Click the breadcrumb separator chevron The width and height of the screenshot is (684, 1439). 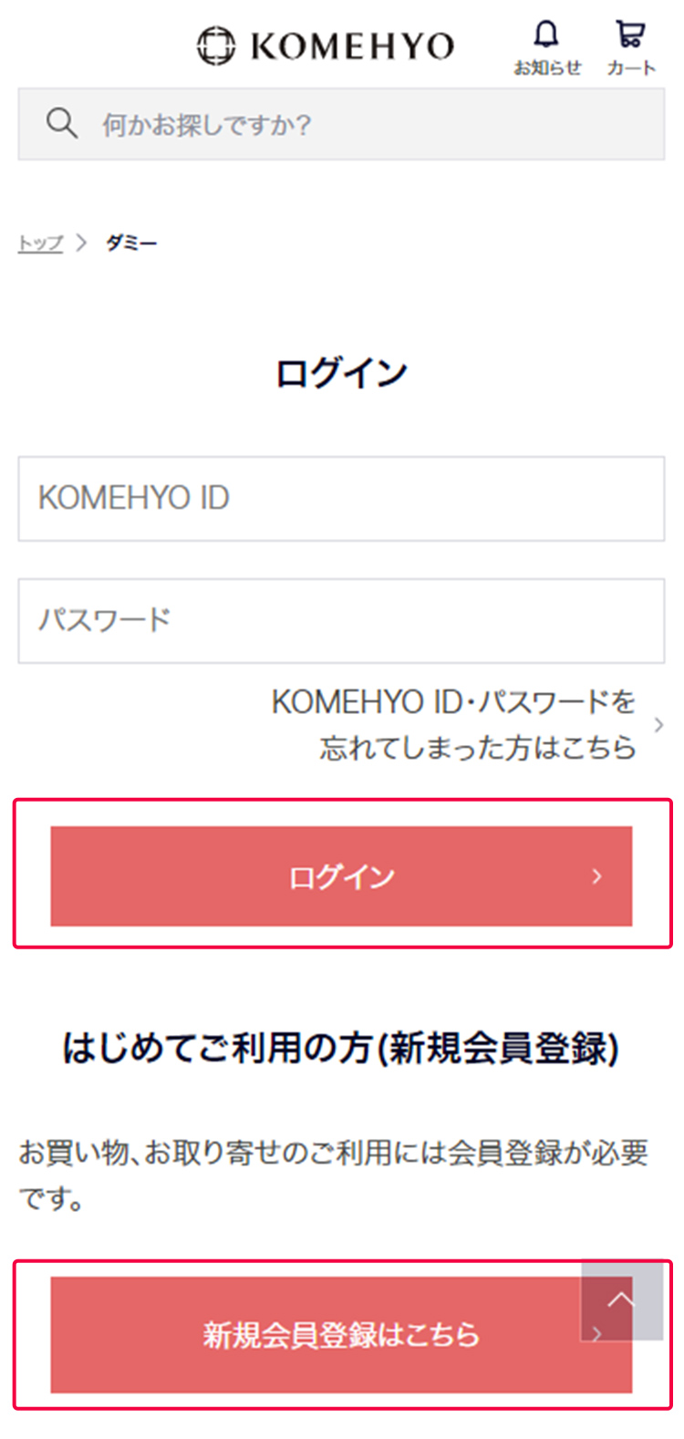coord(82,242)
